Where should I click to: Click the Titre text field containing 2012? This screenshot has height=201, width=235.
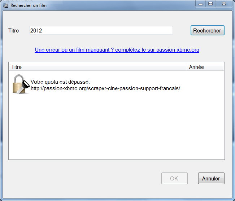[101, 30]
